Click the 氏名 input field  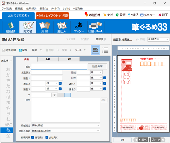[60, 66]
